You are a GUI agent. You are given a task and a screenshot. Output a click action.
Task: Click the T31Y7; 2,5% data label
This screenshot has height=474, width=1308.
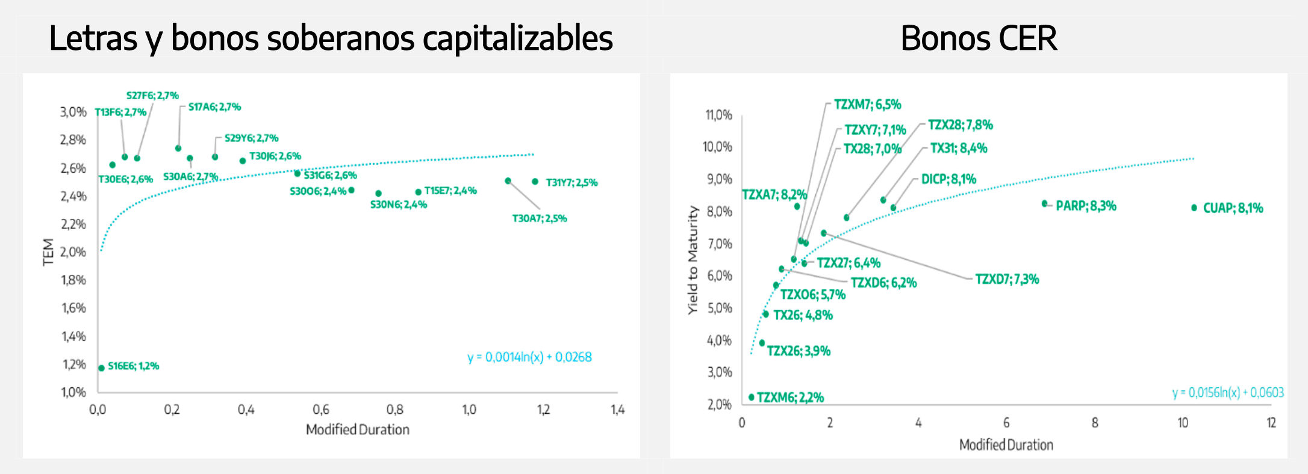(571, 183)
